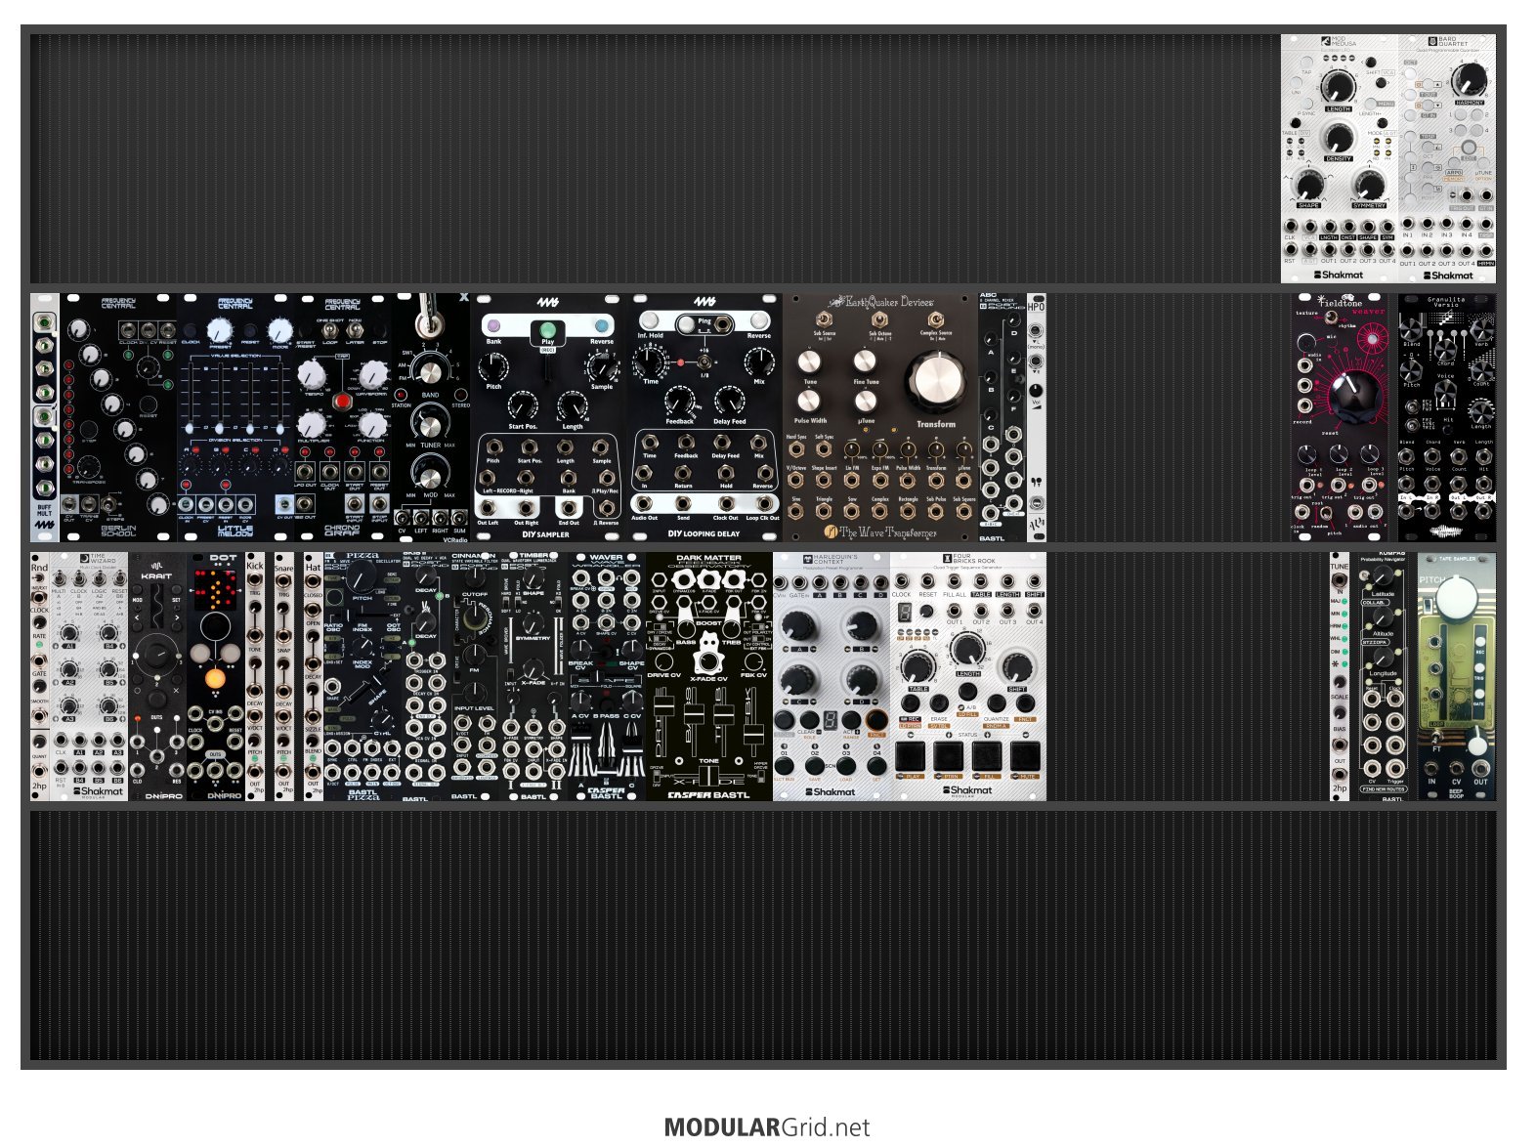Toggle Chrono Graf One Shot/Loop switch
1536x1148 pixels.
pyautogui.click(x=330, y=330)
